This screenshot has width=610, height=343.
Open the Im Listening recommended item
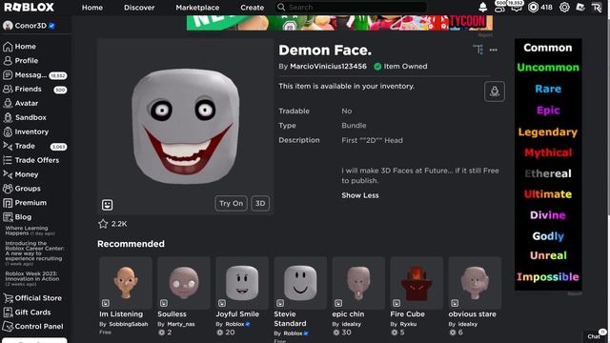pos(125,295)
